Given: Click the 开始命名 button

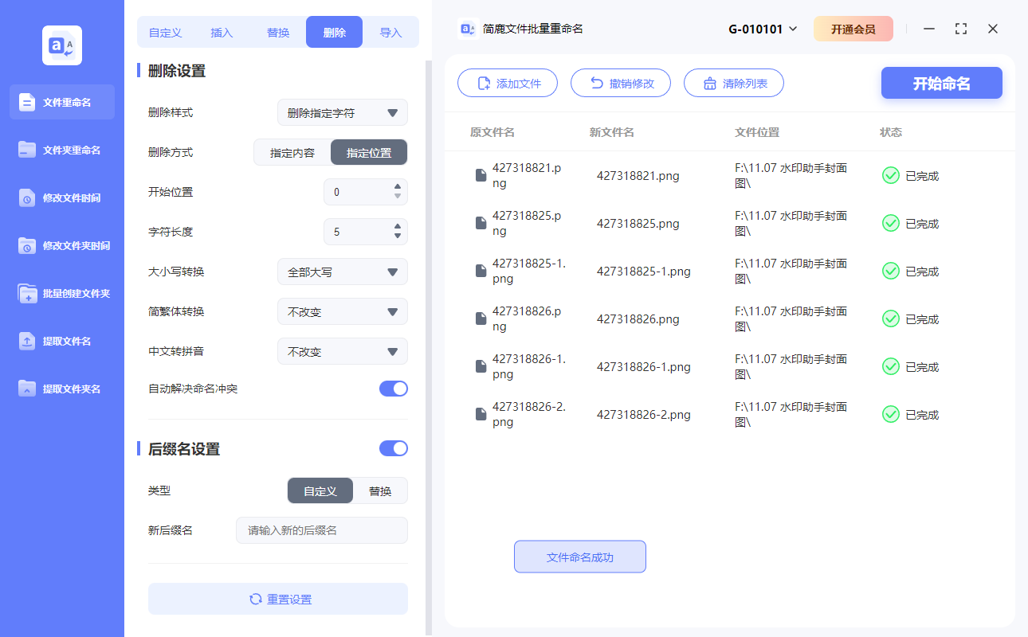Looking at the screenshot, I should click(941, 83).
